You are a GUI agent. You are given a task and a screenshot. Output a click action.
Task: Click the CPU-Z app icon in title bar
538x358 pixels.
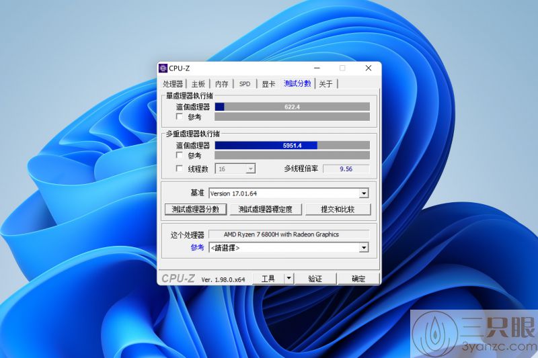163,68
